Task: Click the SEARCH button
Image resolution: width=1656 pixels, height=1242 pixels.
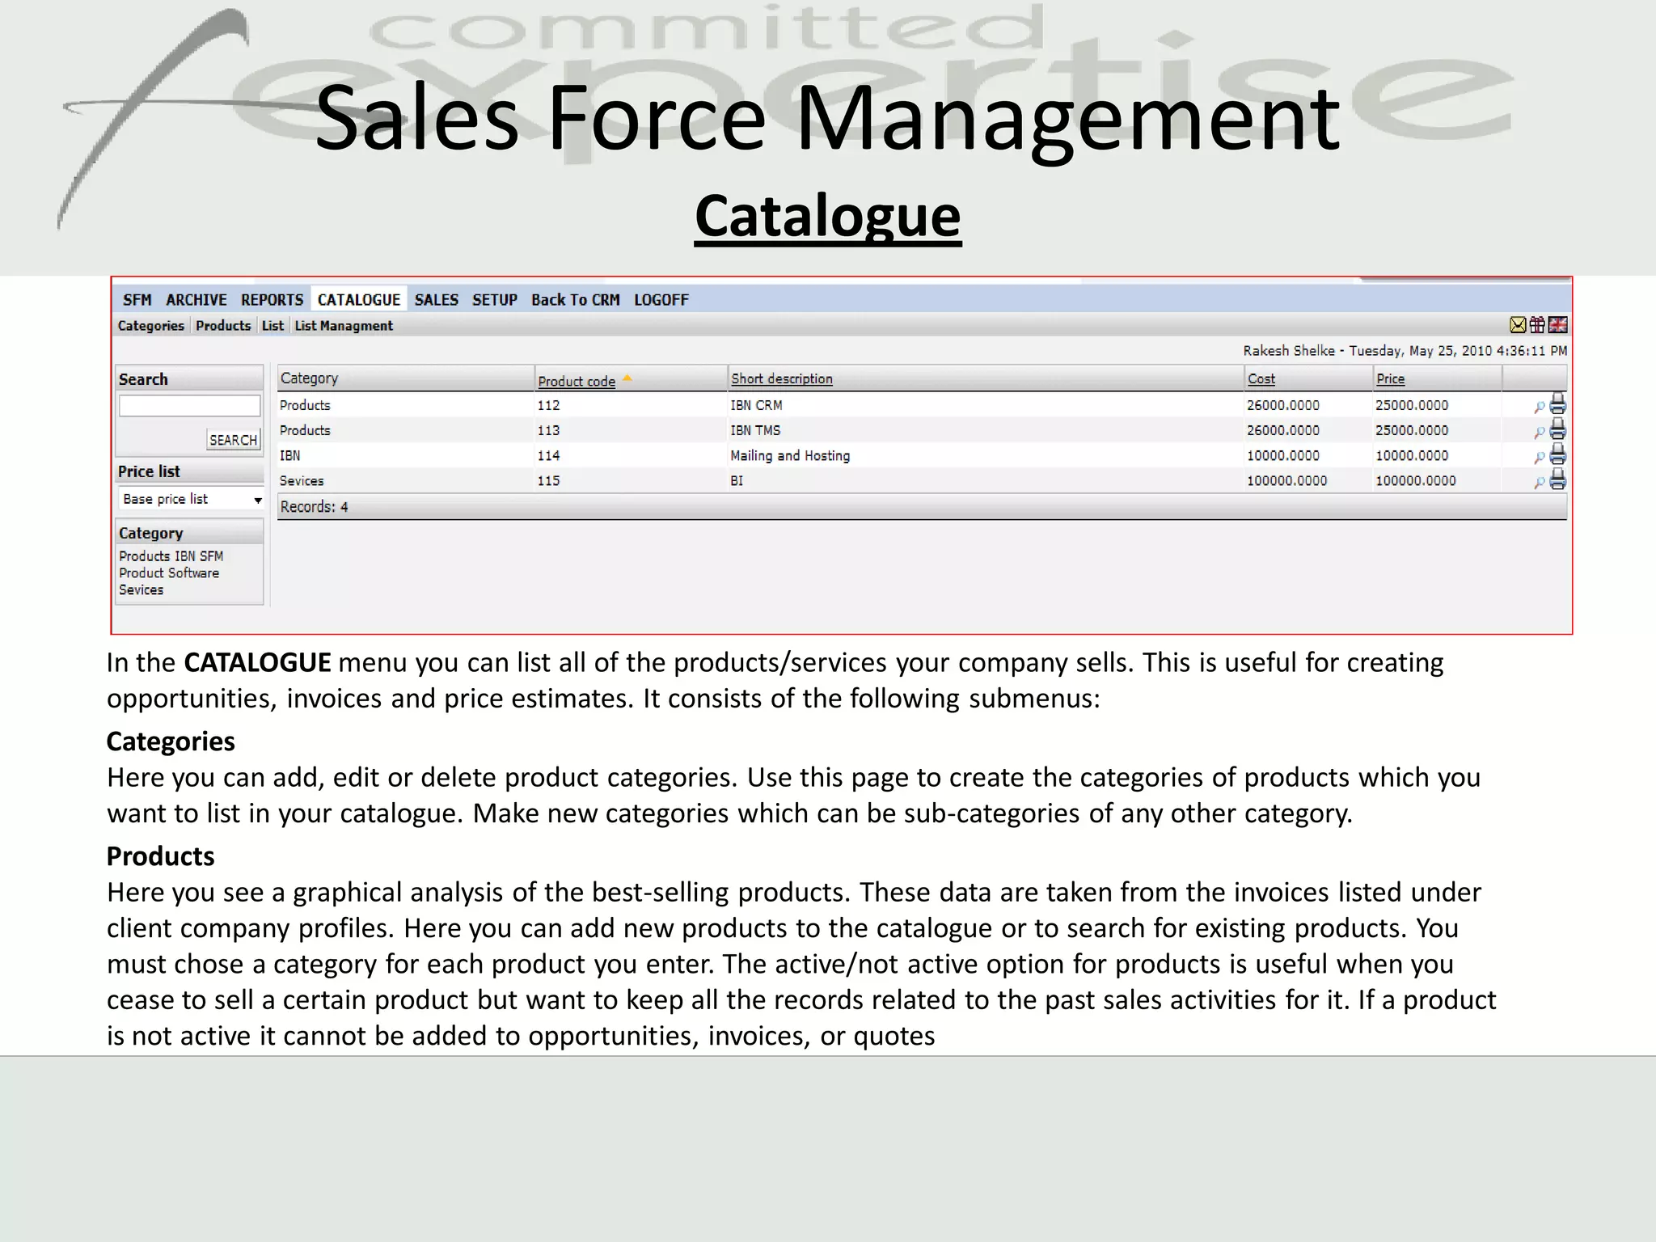Action: point(234,440)
